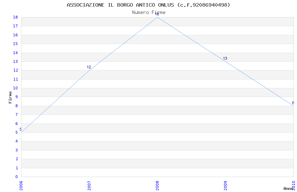This screenshot has height=192, width=297.
Task: Click the data label 18 at the peak
Action: tap(157, 14)
